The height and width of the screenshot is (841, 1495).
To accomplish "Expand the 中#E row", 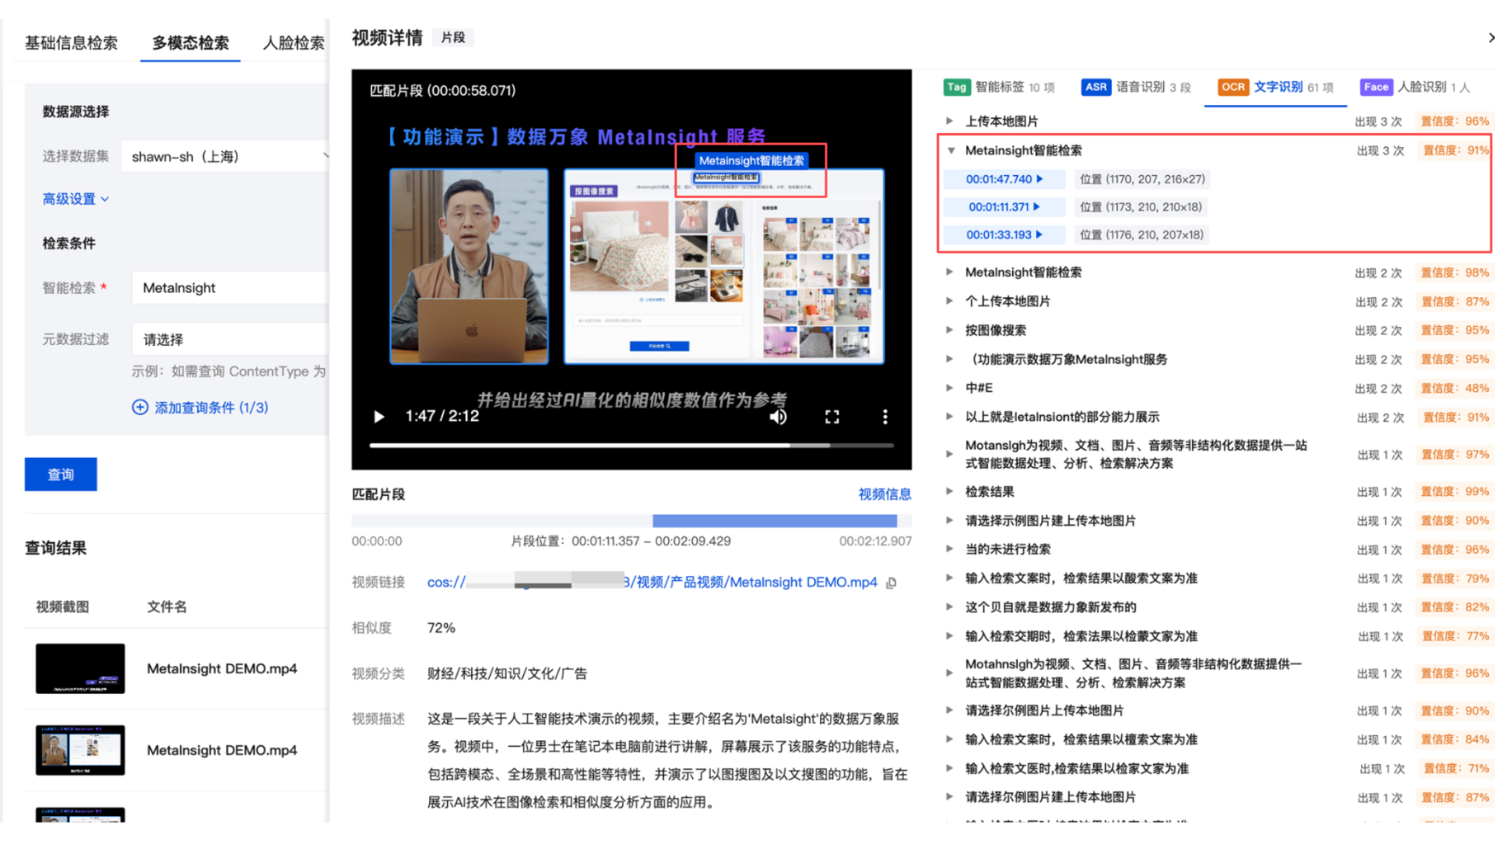I will [x=949, y=388].
